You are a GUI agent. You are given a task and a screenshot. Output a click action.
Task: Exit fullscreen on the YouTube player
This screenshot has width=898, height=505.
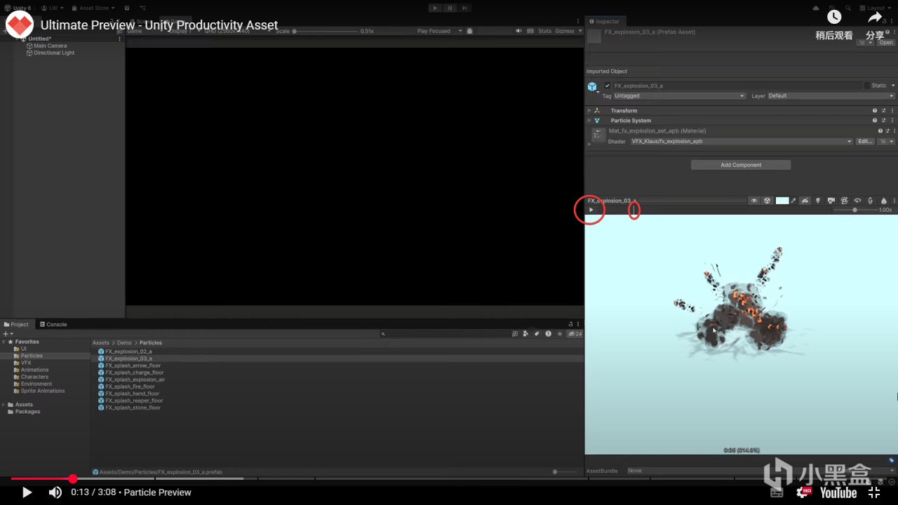[x=874, y=492]
